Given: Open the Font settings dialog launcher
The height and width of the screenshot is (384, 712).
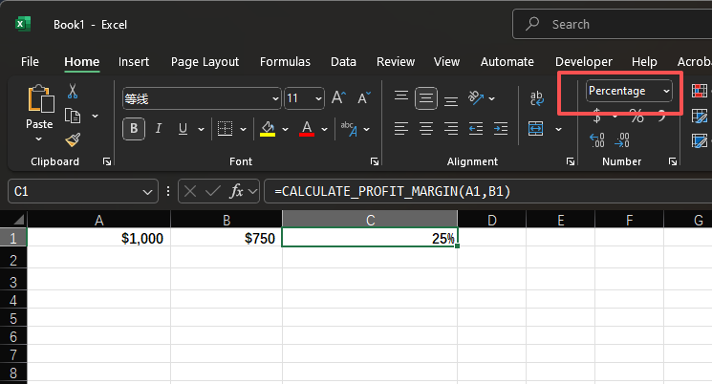Looking at the screenshot, I should 375,161.
